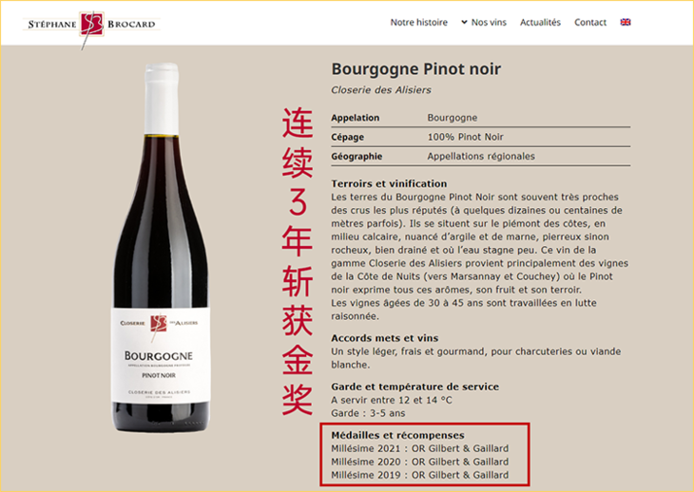The image size is (694, 492).
Task: Expand the Nos vins dropdown chevron
Action: tap(464, 22)
